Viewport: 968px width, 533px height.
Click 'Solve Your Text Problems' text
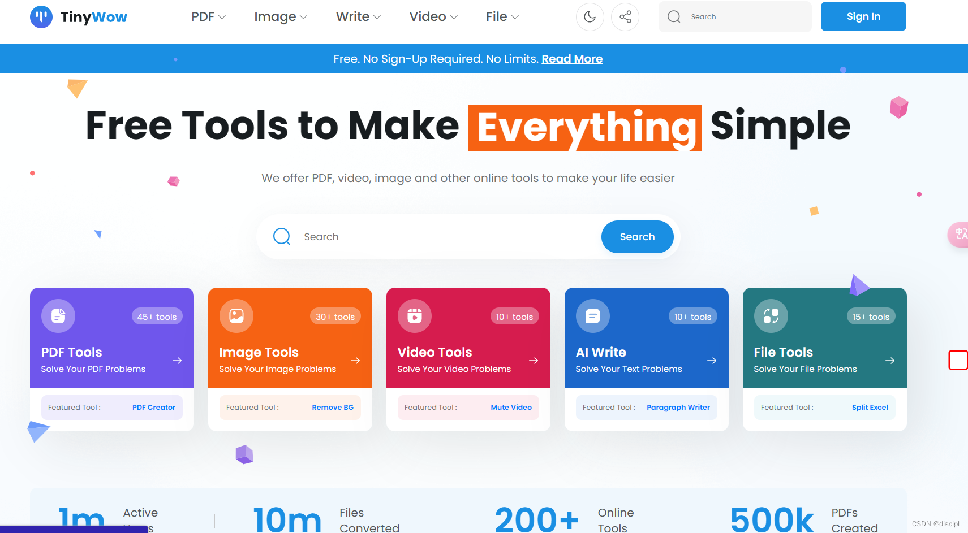coord(629,369)
